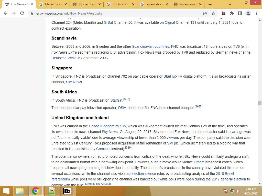Open the United Kingdom link

click(102, 126)
